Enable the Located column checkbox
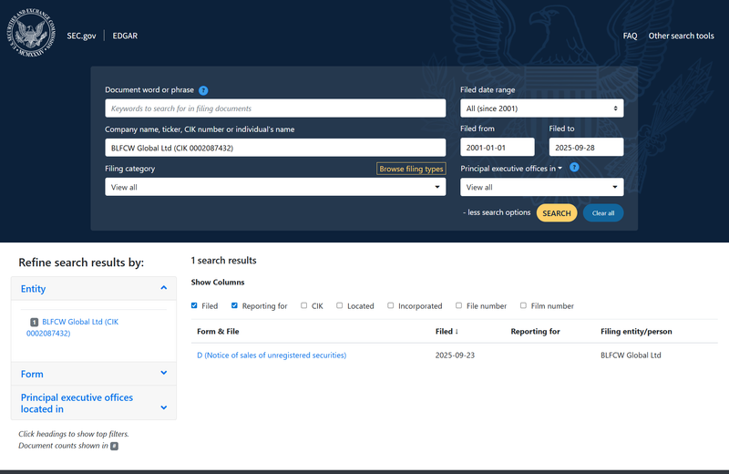Image resolution: width=729 pixels, height=474 pixels. tap(339, 305)
